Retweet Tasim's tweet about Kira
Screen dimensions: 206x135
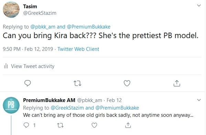(x=77, y=83)
